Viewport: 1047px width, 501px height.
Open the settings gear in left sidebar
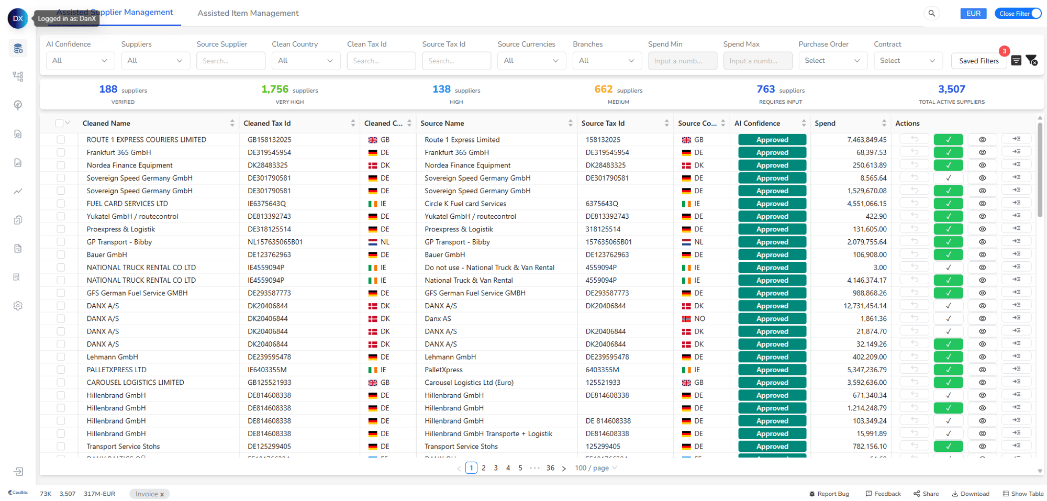click(x=18, y=306)
